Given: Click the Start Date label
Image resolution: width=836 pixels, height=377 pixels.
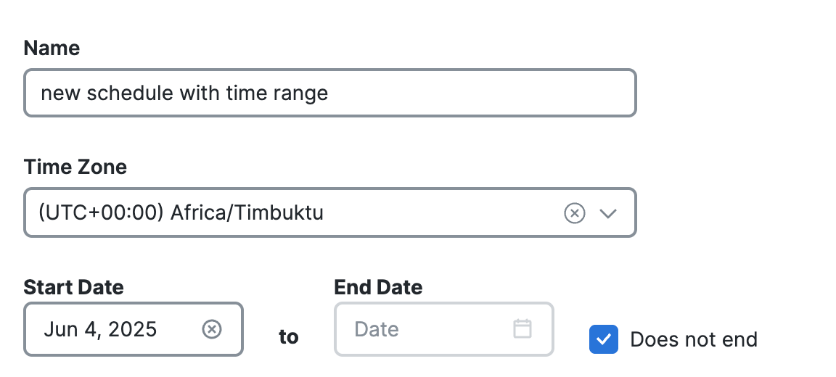Looking at the screenshot, I should [73, 288].
